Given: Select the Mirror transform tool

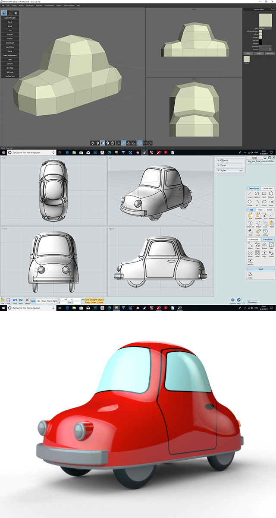Looking at the screenshot, I should [x=250, y=254].
